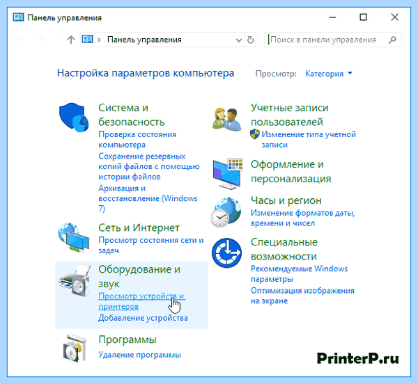418x384 pixels.
Task: Open the Hardware and Sound printer icon
Action: pos(75,280)
